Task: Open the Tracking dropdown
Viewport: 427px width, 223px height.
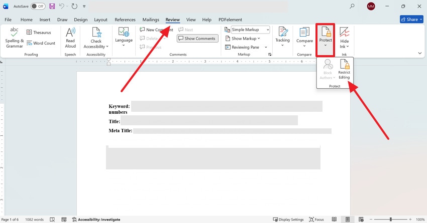Action: point(282,37)
